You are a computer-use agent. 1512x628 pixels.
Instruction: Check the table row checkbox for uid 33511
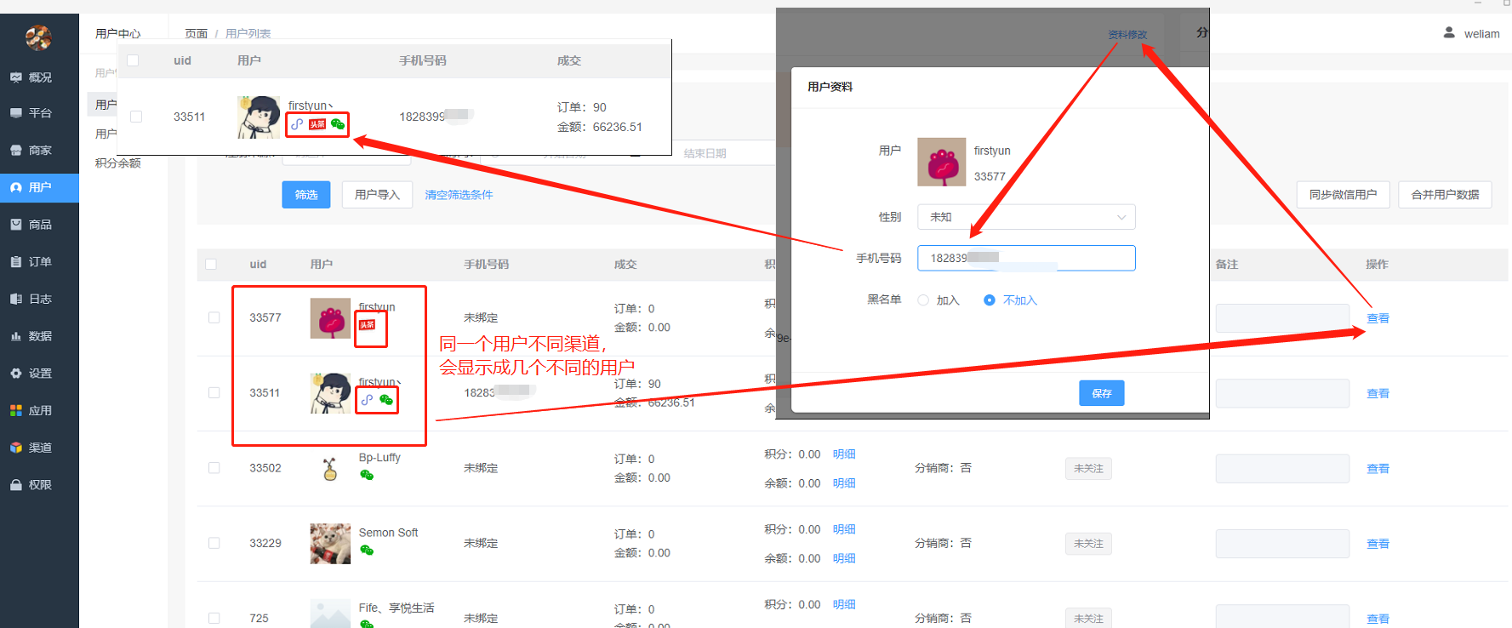pyautogui.click(x=214, y=393)
